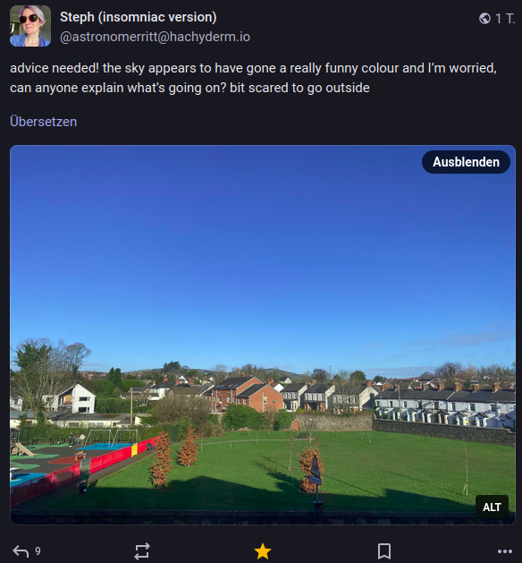Click the display name Steph (insomniac version)
522x563 pixels.
point(138,17)
